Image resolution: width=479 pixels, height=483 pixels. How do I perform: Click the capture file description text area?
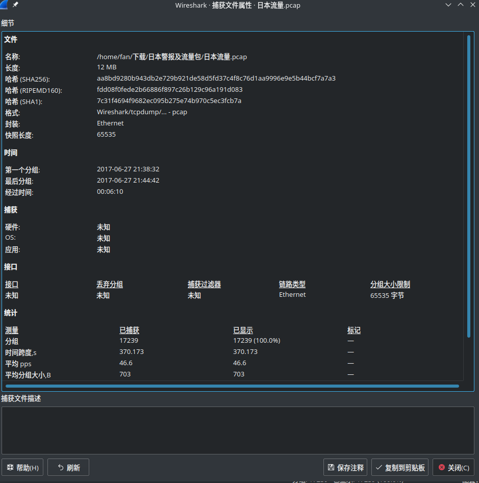pyautogui.click(x=238, y=430)
